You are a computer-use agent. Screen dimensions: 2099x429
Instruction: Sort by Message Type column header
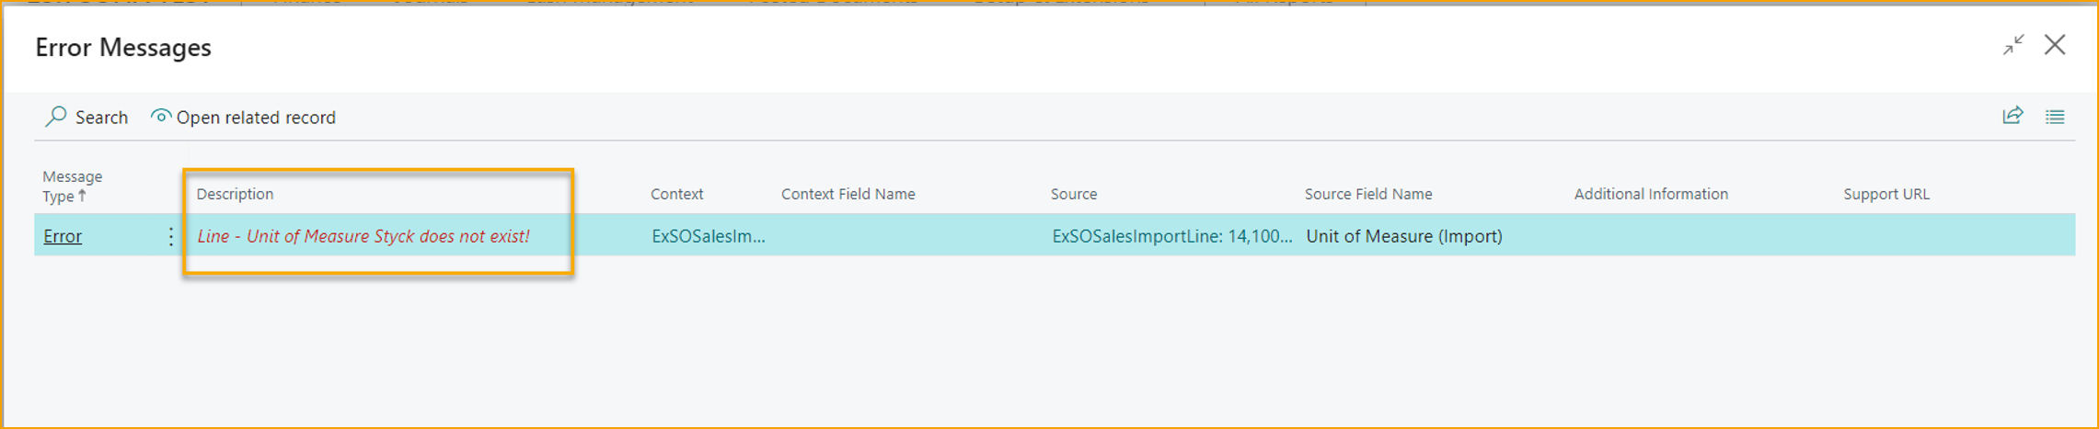tap(72, 186)
